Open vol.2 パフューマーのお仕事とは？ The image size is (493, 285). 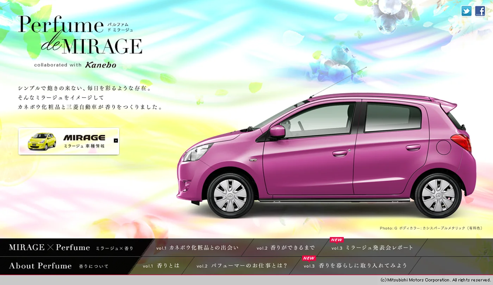click(242, 266)
